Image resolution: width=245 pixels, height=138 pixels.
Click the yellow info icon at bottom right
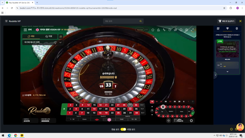[232, 129]
